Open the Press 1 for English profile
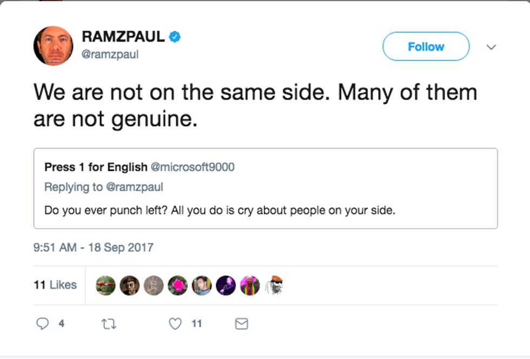The height and width of the screenshot is (359, 530). coord(96,167)
